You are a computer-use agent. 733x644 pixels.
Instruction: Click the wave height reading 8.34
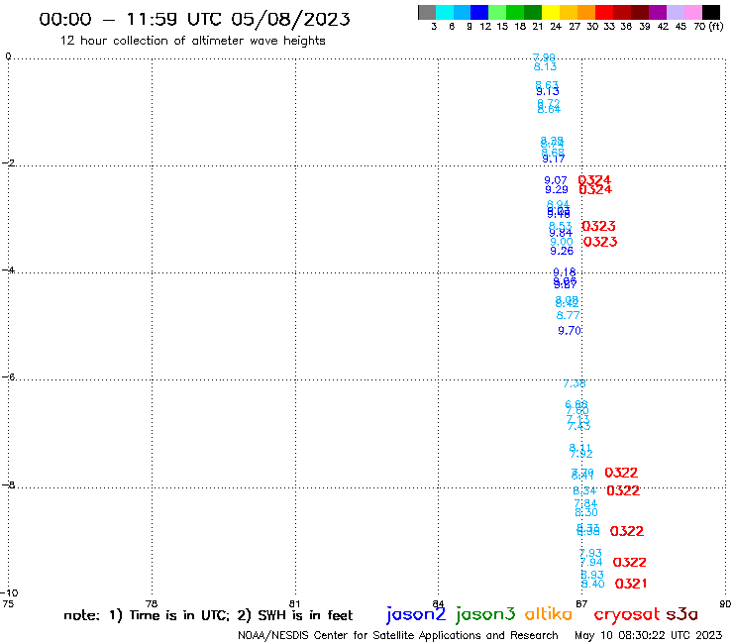584,491
